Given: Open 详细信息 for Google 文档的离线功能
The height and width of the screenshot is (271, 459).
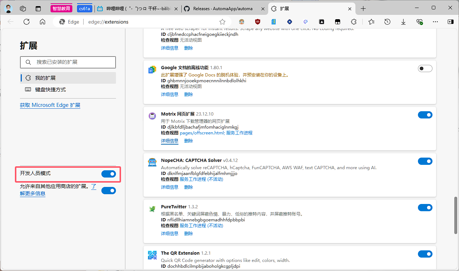Looking at the screenshot, I should pyautogui.click(x=170, y=94).
